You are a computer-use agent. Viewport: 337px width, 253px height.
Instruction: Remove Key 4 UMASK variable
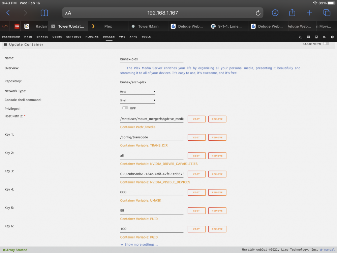(217, 192)
